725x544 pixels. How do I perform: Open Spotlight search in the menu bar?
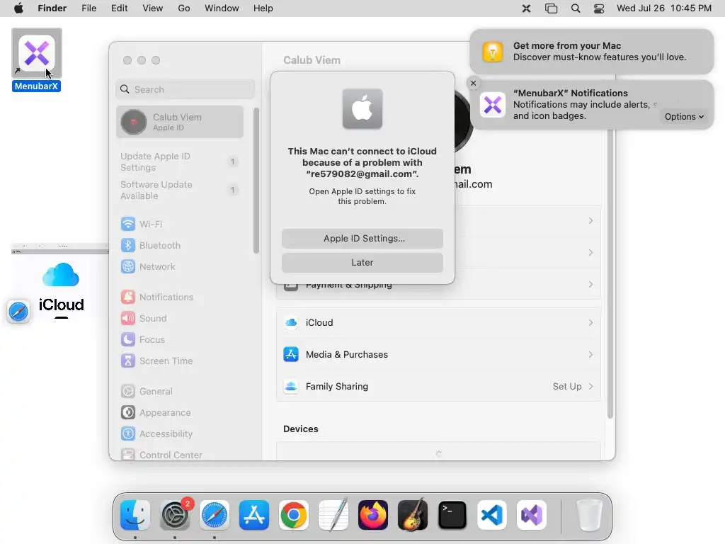575,8
